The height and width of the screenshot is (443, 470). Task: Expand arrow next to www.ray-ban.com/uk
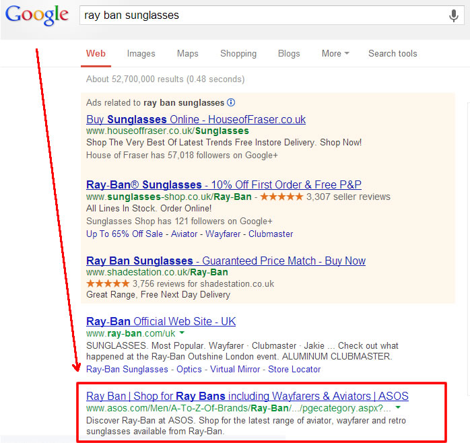[182, 333]
